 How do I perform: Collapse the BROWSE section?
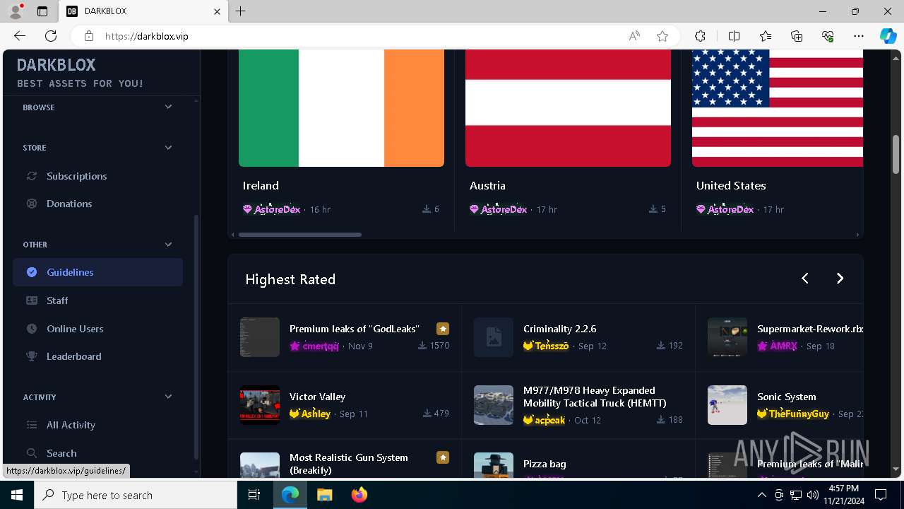pyautogui.click(x=168, y=107)
